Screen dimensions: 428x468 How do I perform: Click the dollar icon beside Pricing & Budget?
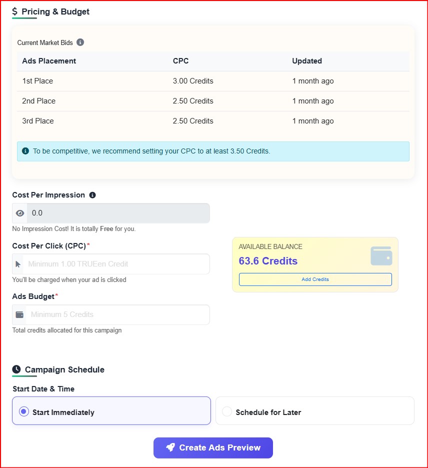[15, 11]
